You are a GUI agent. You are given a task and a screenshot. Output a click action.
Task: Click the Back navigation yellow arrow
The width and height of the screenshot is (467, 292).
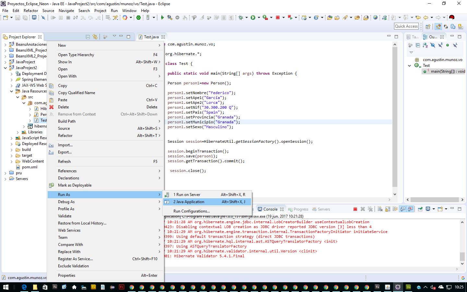(x=425, y=18)
